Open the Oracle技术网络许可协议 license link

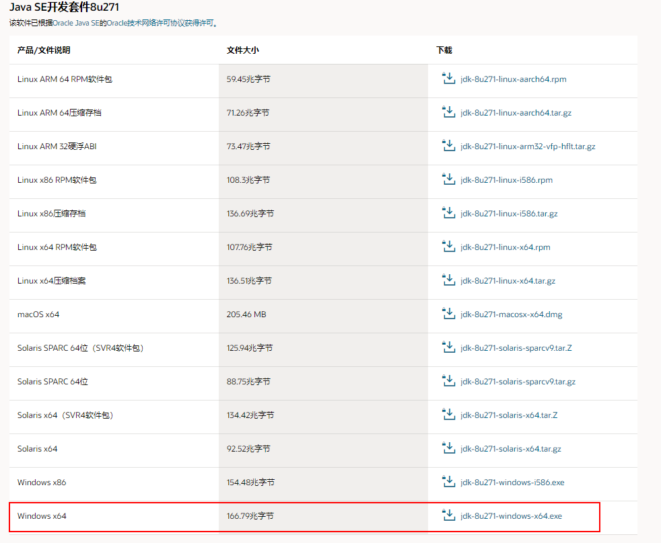(x=160, y=23)
